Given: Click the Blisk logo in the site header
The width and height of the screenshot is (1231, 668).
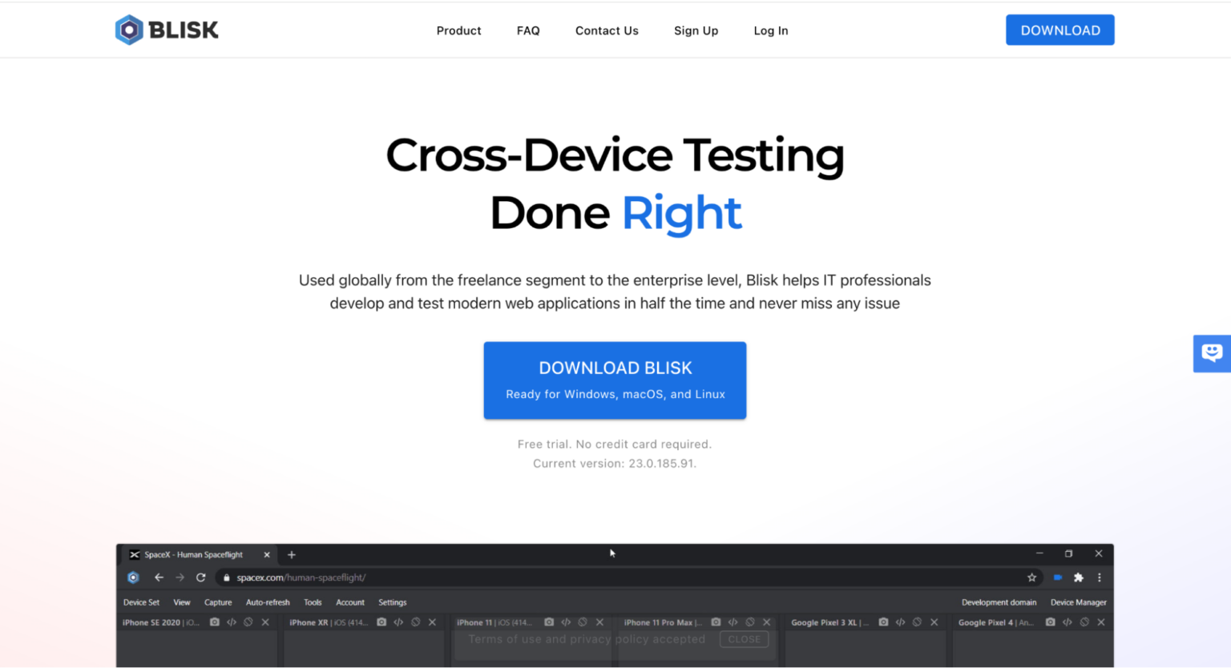Looking at the screenshot, I should pyautogui.click(x=166, y=30).
